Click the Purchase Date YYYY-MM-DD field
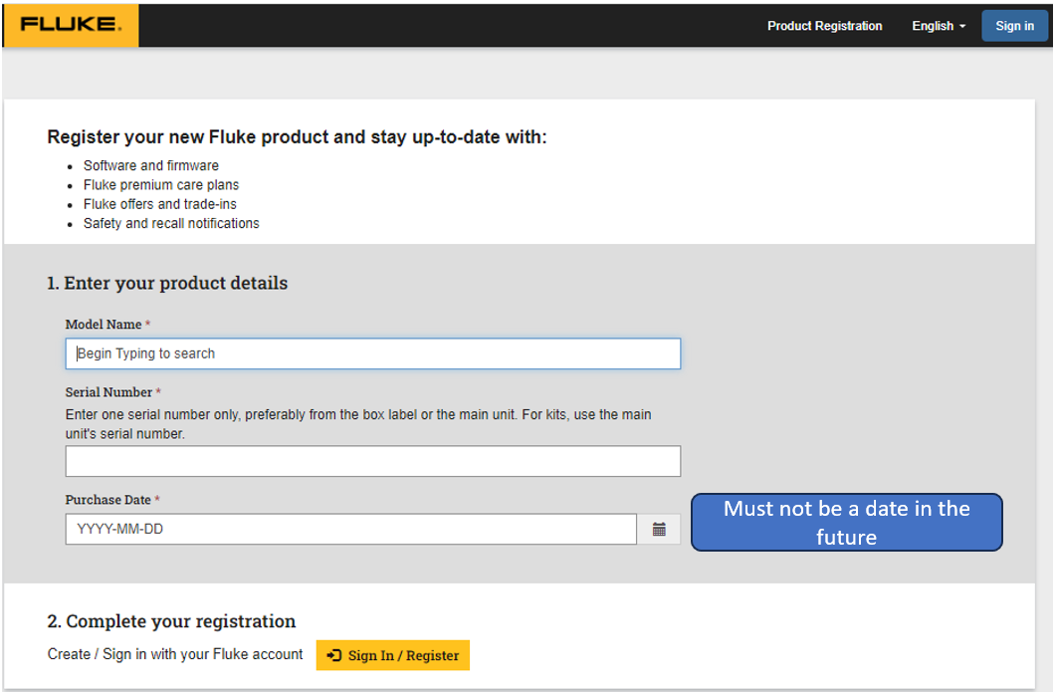Viewport: 1056px width, 694px height. pos(351,530)
